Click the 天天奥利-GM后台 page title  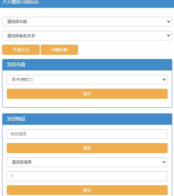[20, 2]
